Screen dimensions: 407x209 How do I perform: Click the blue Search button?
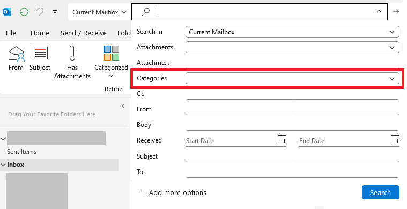click(381, 192)
